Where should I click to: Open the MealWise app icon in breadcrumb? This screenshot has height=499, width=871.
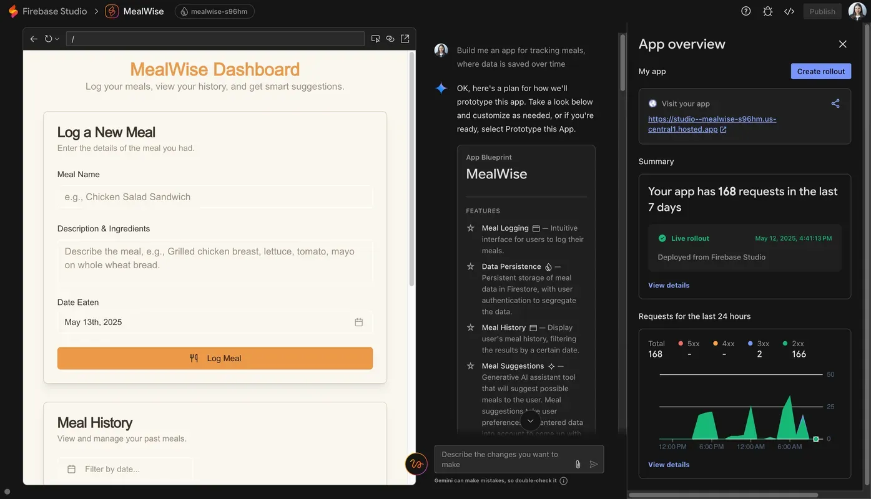point(112,11)
